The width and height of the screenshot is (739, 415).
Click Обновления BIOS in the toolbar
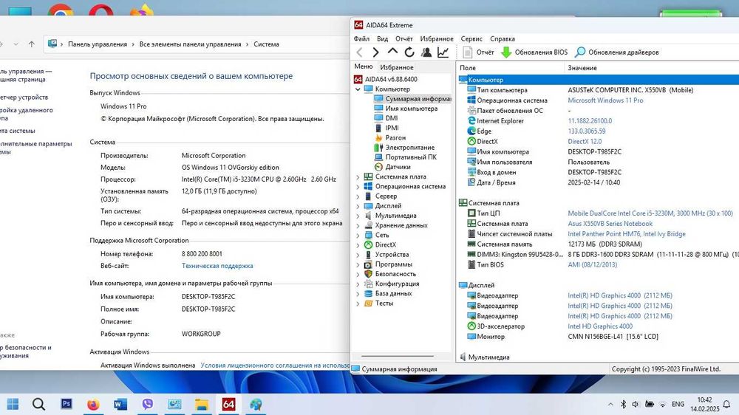coord(534,52)
